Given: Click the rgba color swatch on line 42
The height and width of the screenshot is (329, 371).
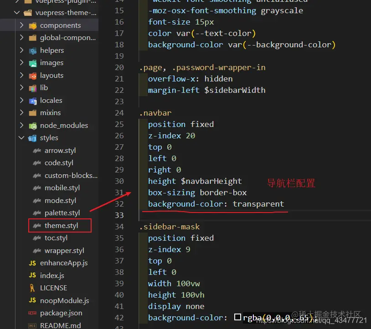Looking at the screenshot, I should coord(237,317).
